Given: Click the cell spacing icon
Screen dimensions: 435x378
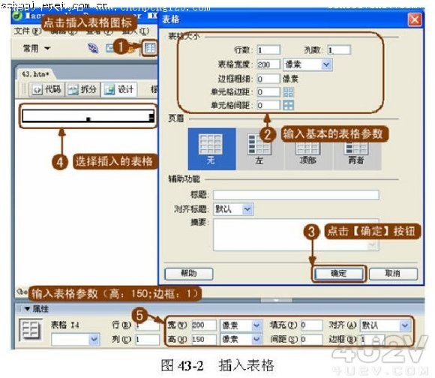Looking at the screenshot, I should click(288, 105).
